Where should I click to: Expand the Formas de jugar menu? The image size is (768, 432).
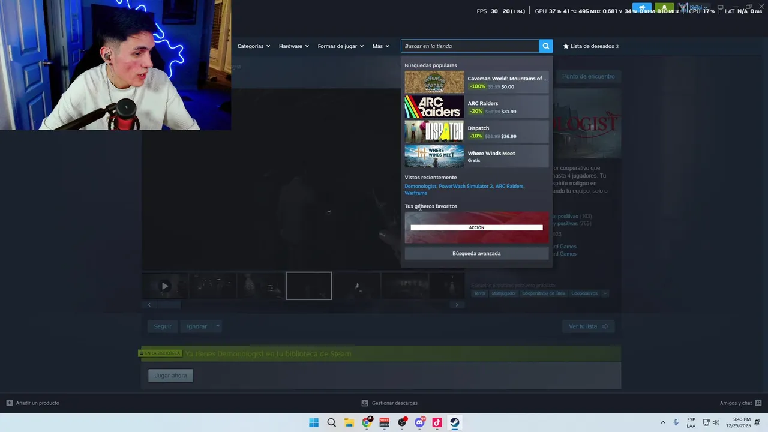pyautogui.click(x=340, y=46)
